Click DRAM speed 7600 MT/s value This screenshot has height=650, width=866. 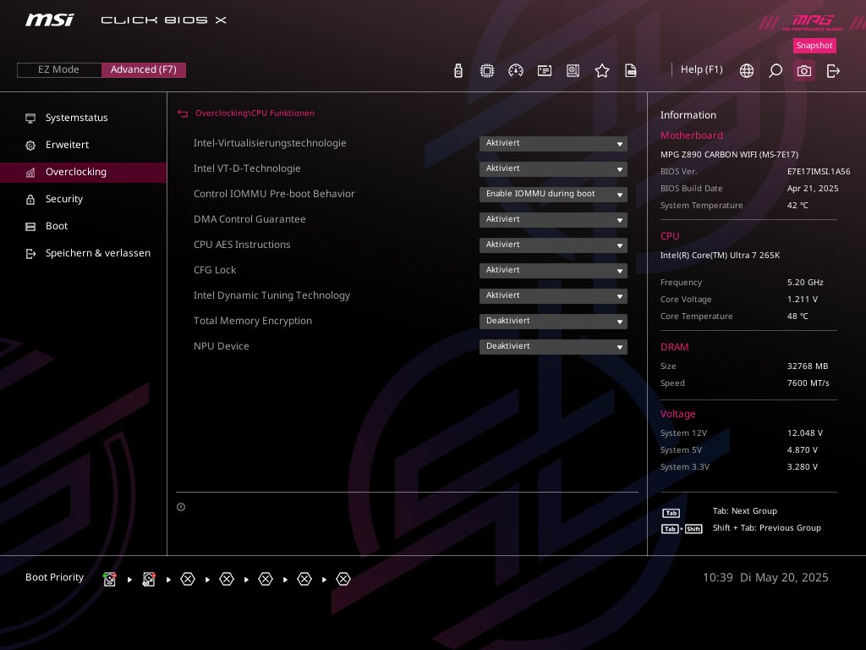pyautogui.click(x=808, y=383)
